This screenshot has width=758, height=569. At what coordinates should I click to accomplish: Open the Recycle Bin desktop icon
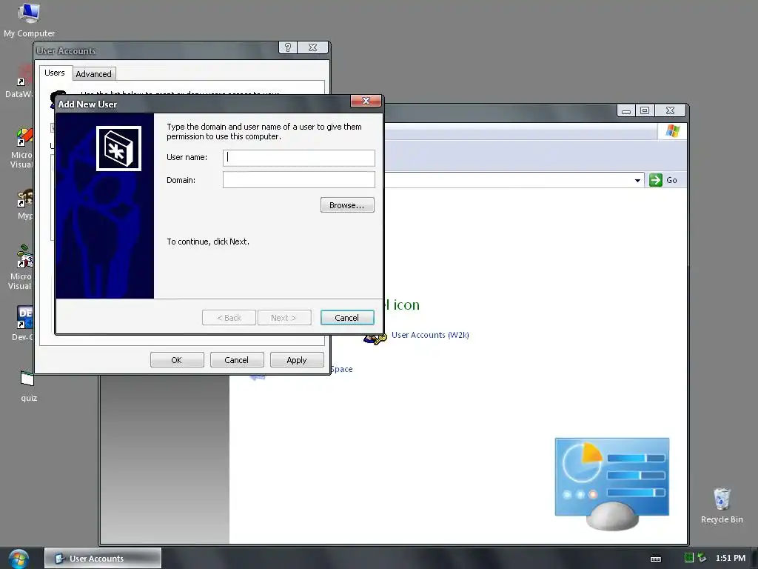(x=722, y=505)
